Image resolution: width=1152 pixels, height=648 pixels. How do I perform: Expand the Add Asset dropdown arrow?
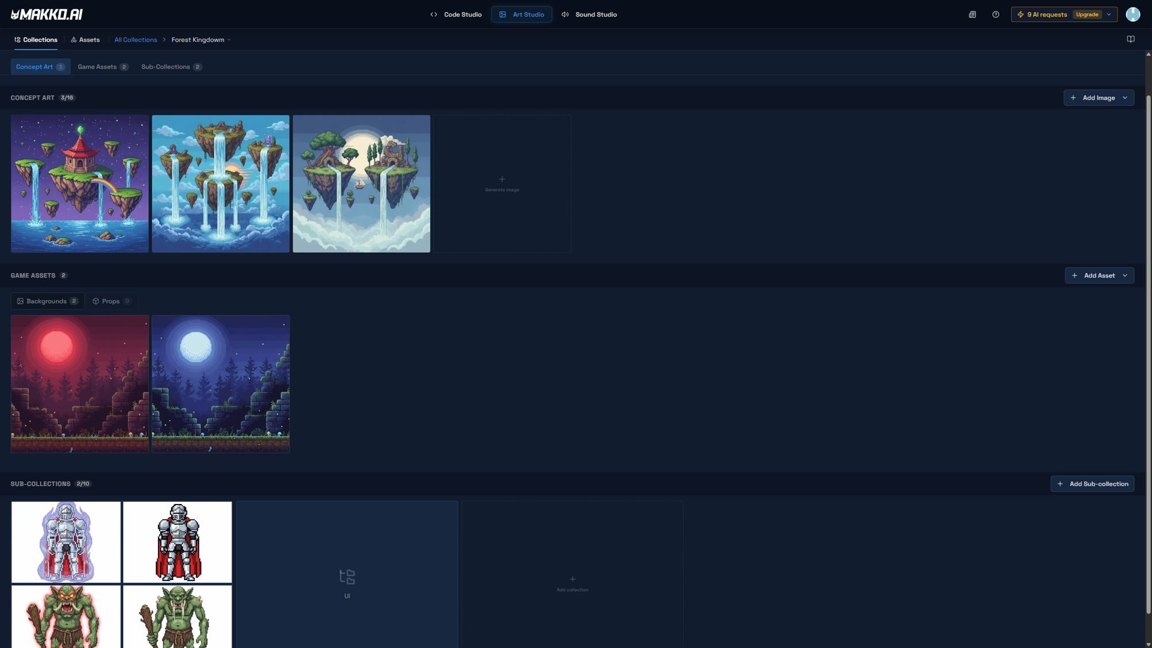1125,276
